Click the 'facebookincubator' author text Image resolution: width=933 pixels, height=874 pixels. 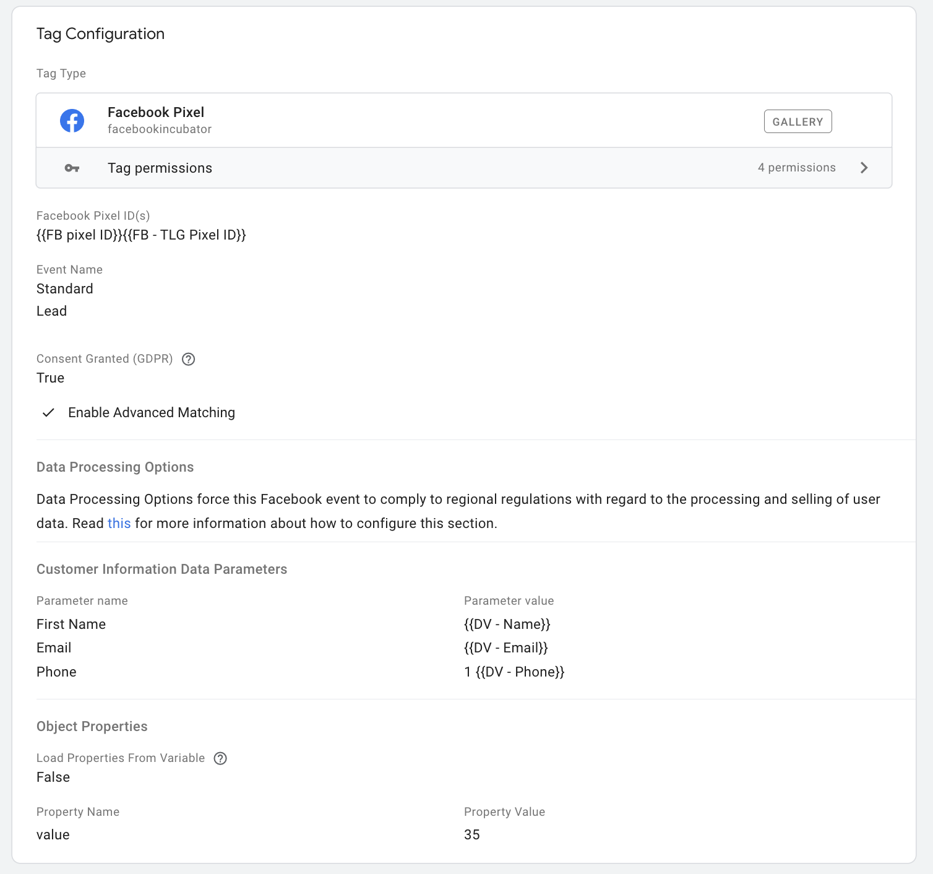click(160, 129)
